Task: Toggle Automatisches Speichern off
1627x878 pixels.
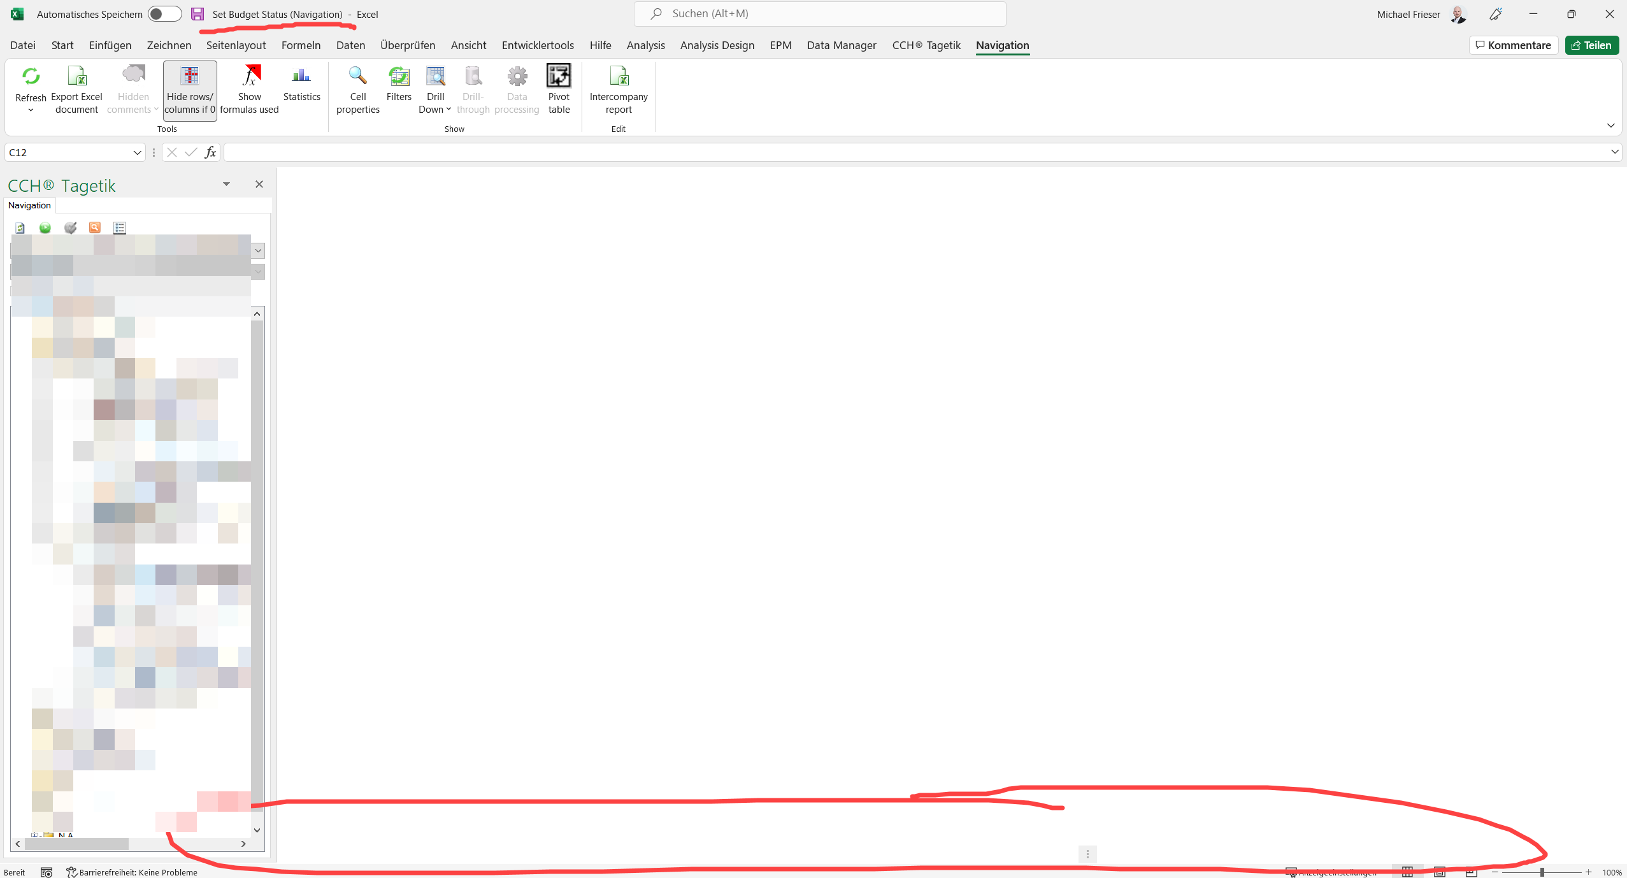Action: pyautogui.click(x=164, y=13)
